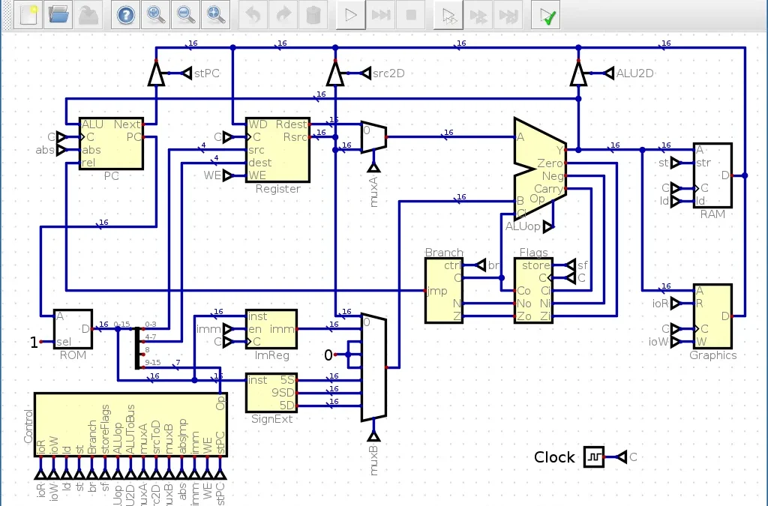Click the trash can delete icon
The width and height of the screenshot is (768, 506).
tap(313, 14)
